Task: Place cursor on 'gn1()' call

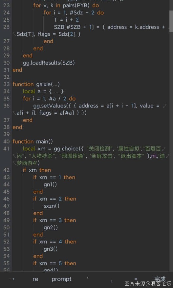Action: tap(50, 184)
